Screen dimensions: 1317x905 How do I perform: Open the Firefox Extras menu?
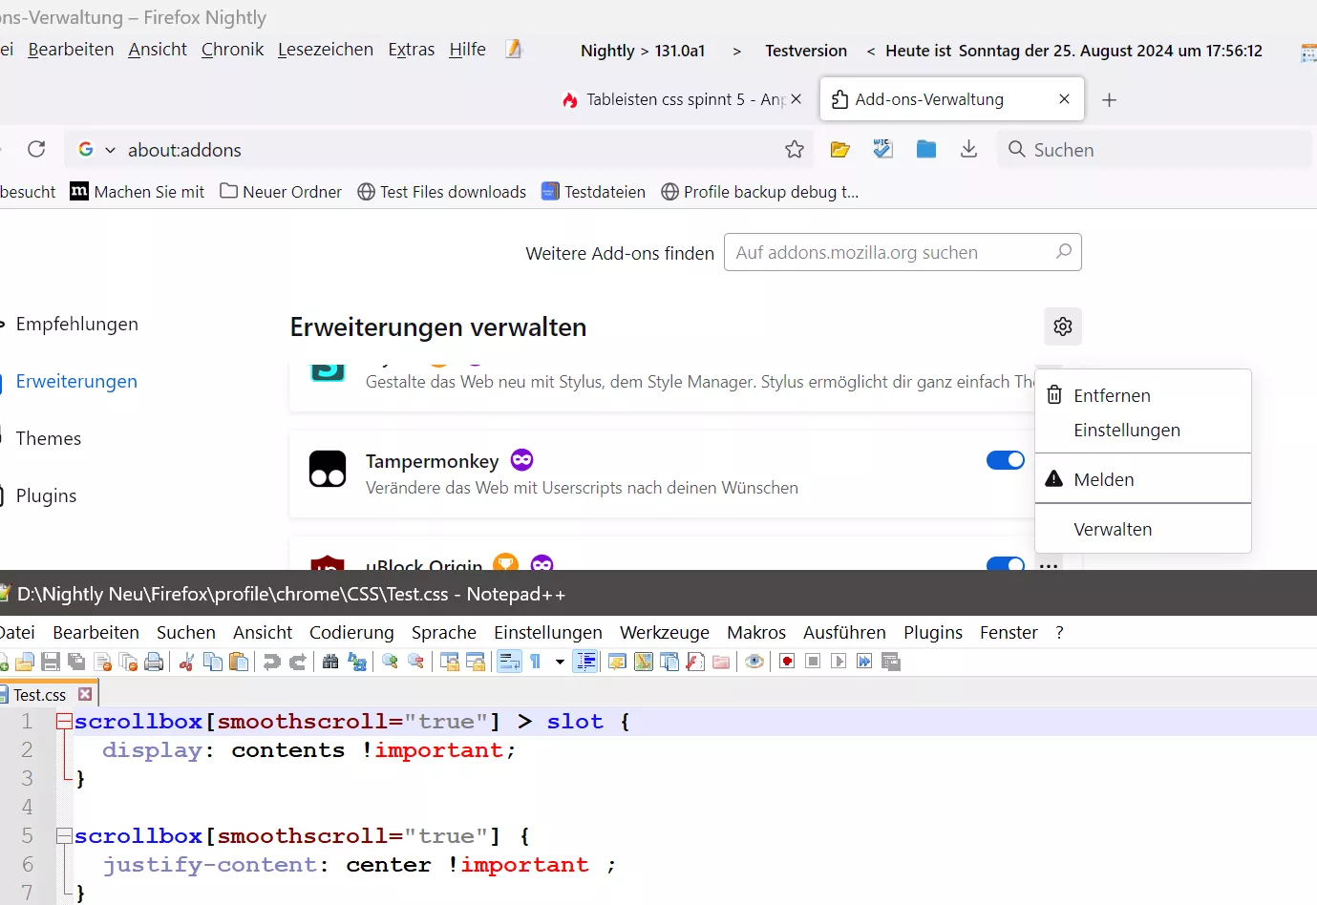pyautogui.click(x=412, y=49)
